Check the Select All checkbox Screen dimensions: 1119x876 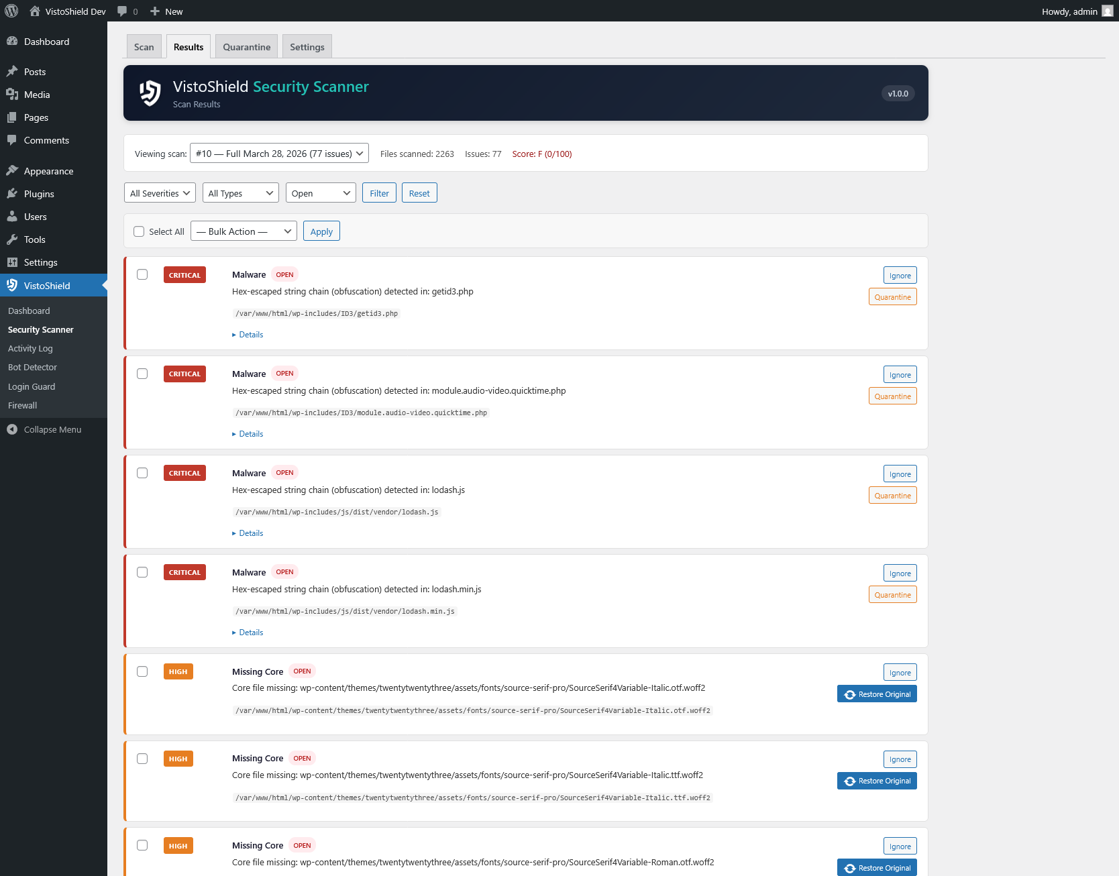139,231
